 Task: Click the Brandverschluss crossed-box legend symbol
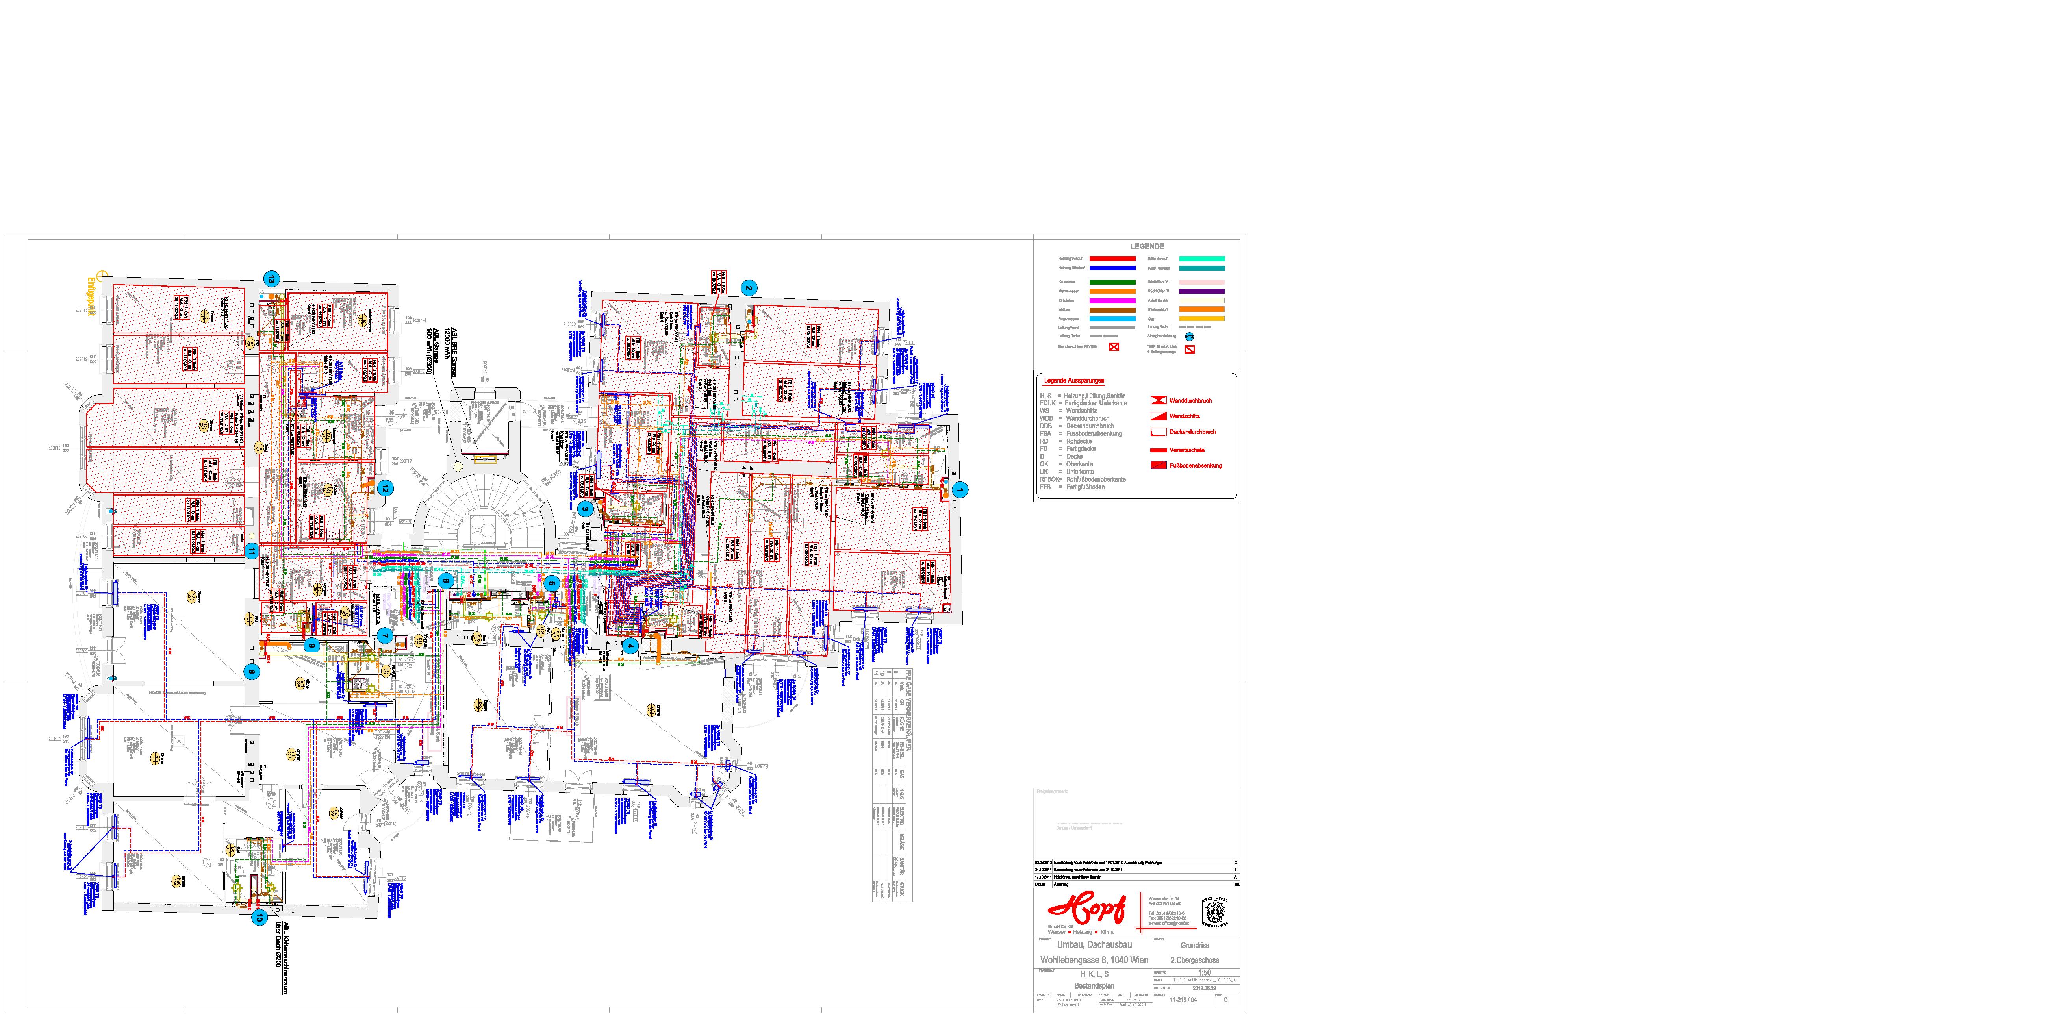pyautogui.click(x=1114, y=347)
